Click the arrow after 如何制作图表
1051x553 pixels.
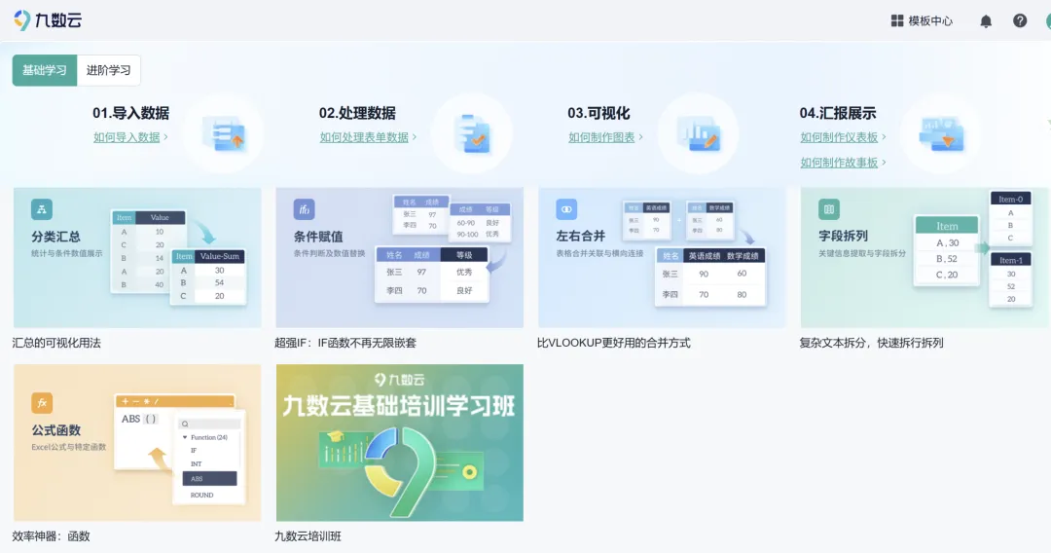[x=640, y=136]
